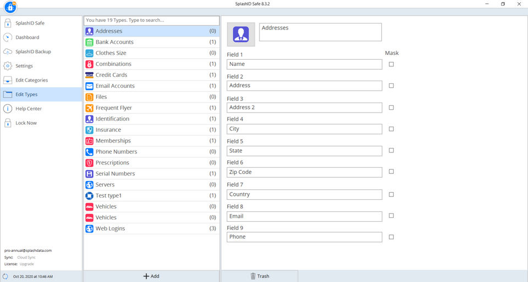Image resolution: width=528 pixels, height=282 pixels.
Task: Toggle Mask checkbox for Address field
Action: click(391, 86)
